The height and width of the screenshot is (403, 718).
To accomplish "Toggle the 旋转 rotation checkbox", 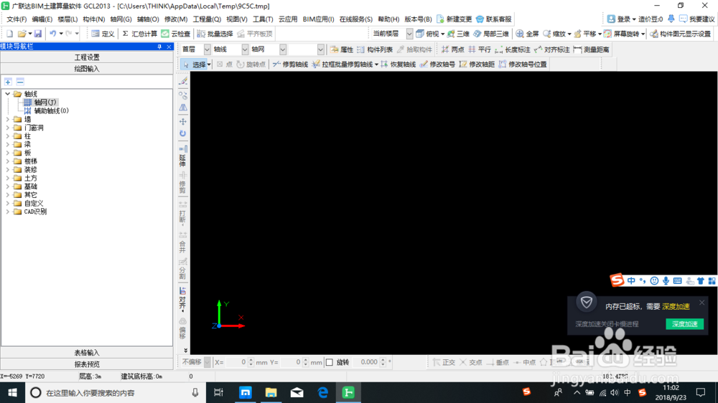I will (330, 362).
